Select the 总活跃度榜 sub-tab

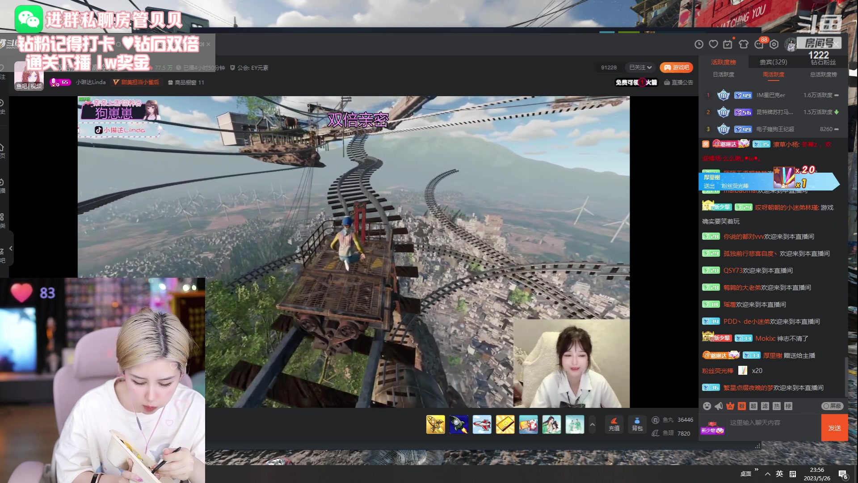click(824, 75)
